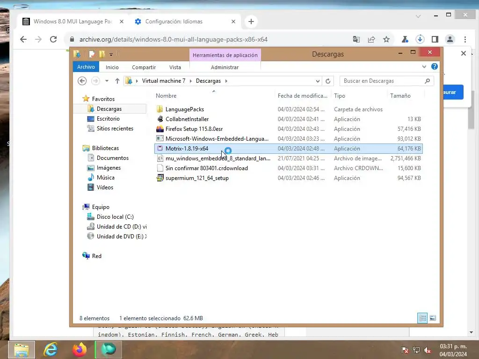Open Explorer help question mark icon
Image resolution: width=479 pixels, height=359 pixels.
pyautogui.click(x=435, y=66)
